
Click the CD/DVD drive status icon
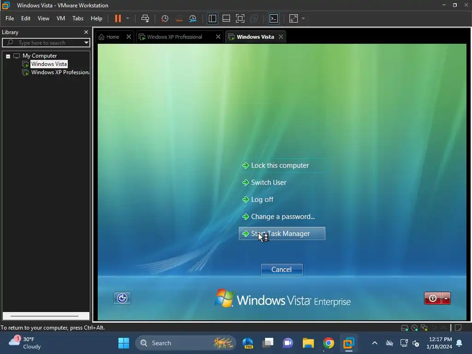(414, 328)
